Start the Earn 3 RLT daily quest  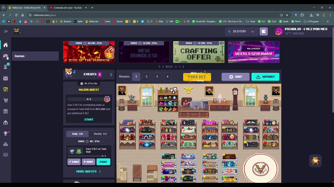[x=103, y=162]
